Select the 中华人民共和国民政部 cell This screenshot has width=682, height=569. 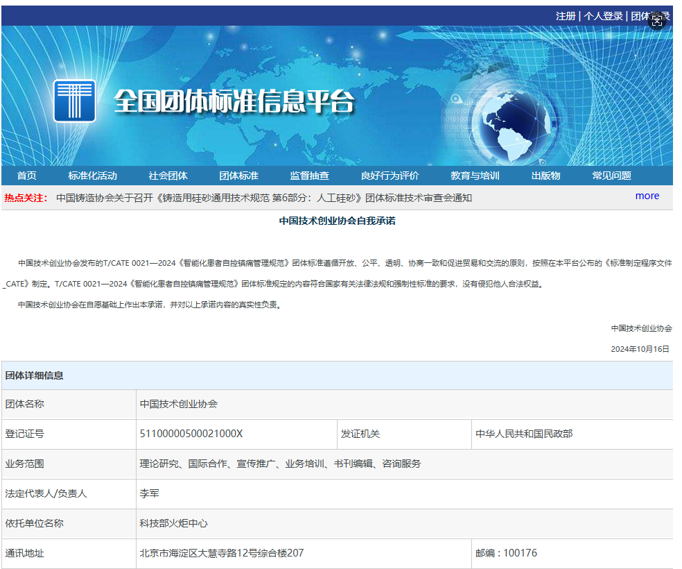coord(572,434)
